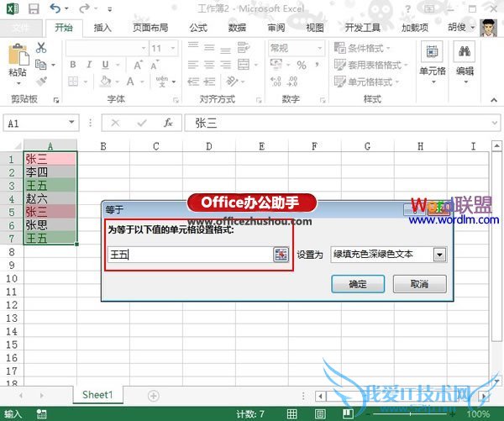Screen dimensions: 504x421
Task: Expand the Name Box dropdown arrow
Action: click(72, 122)
